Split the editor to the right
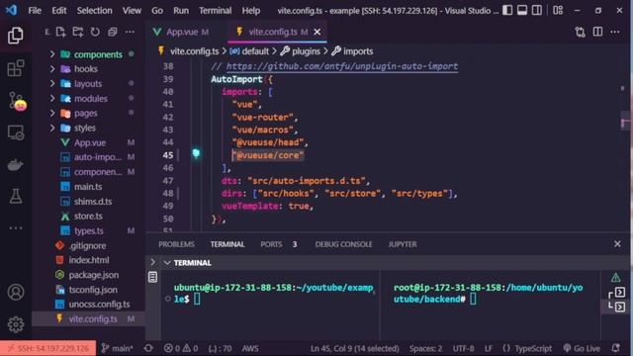 (x=597, y=32)
